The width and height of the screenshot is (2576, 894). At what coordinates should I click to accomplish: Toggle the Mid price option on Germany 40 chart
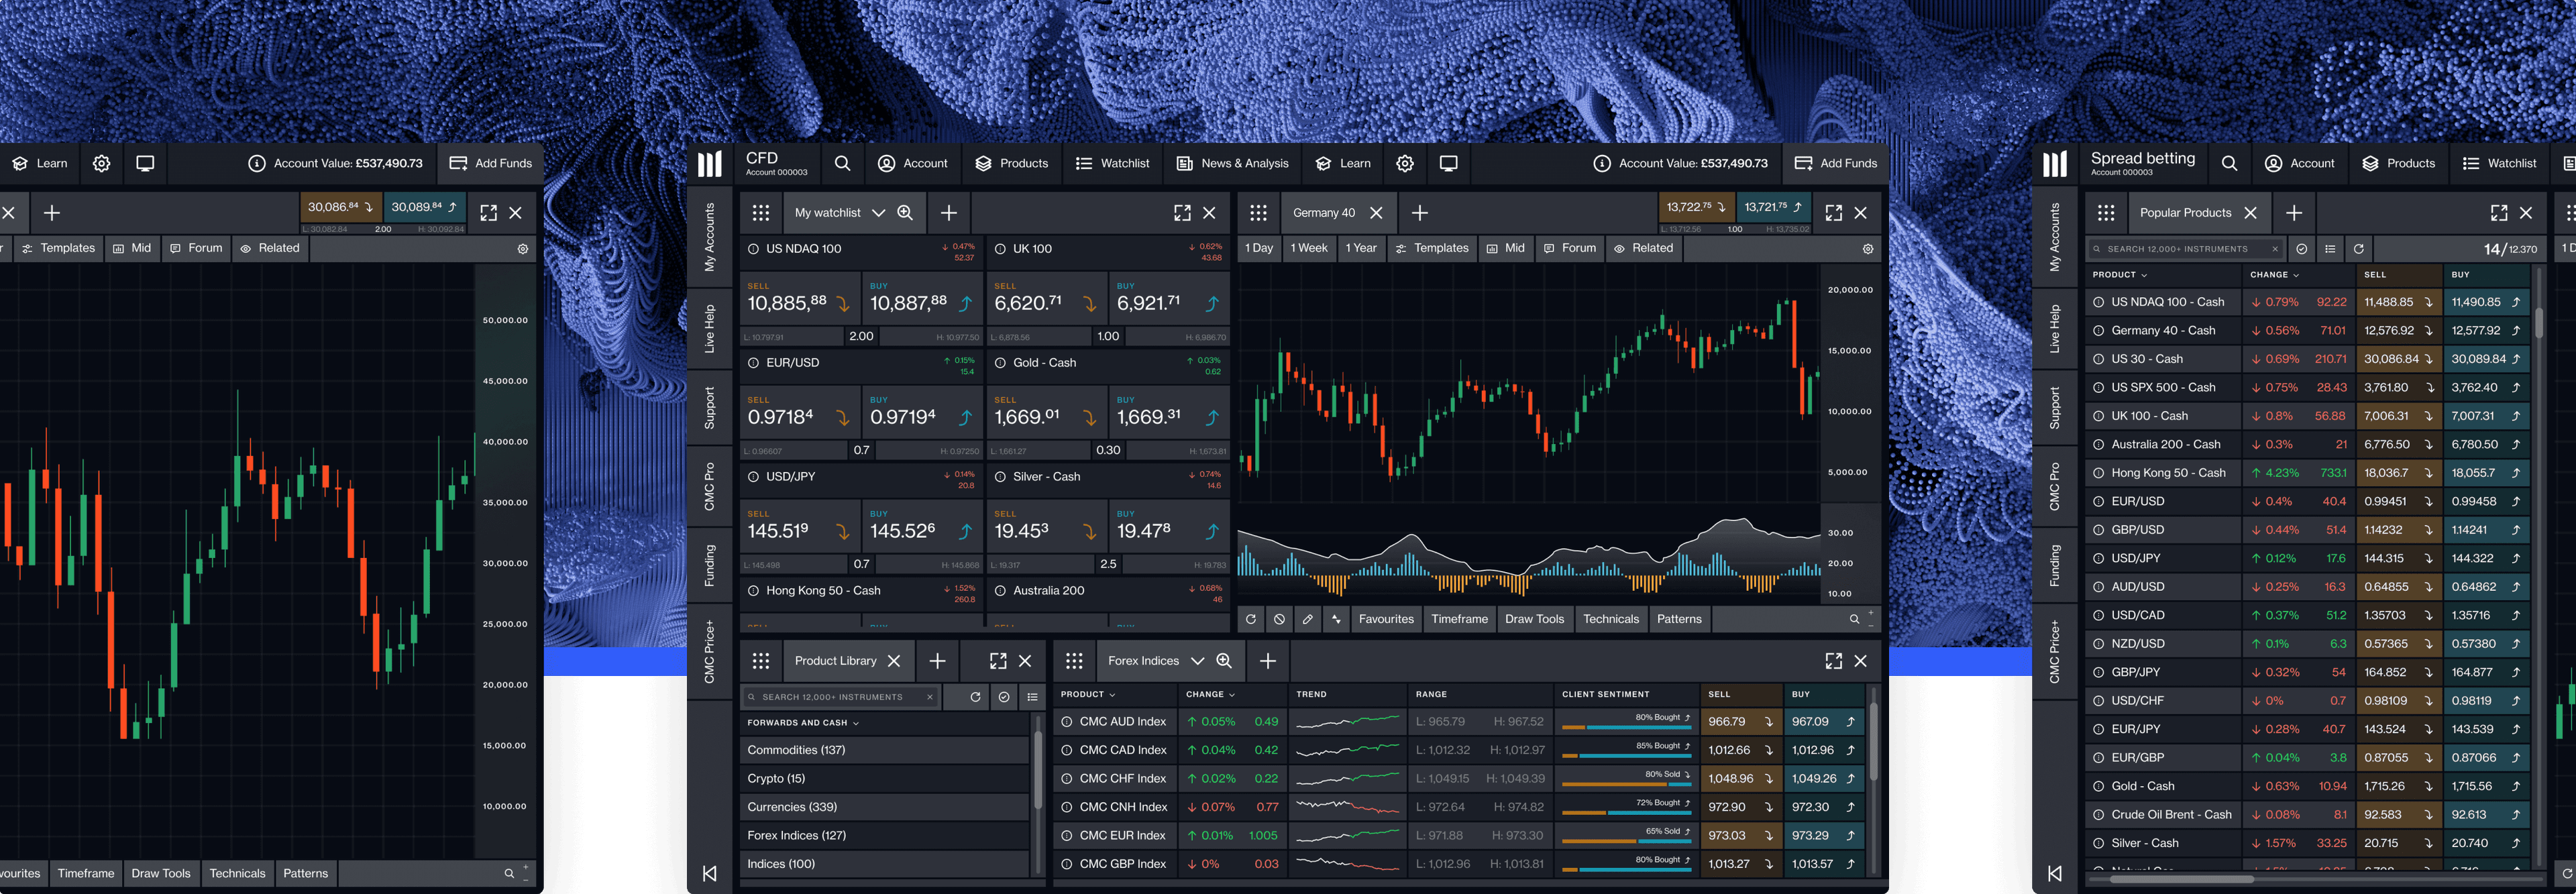point(1505,248)
